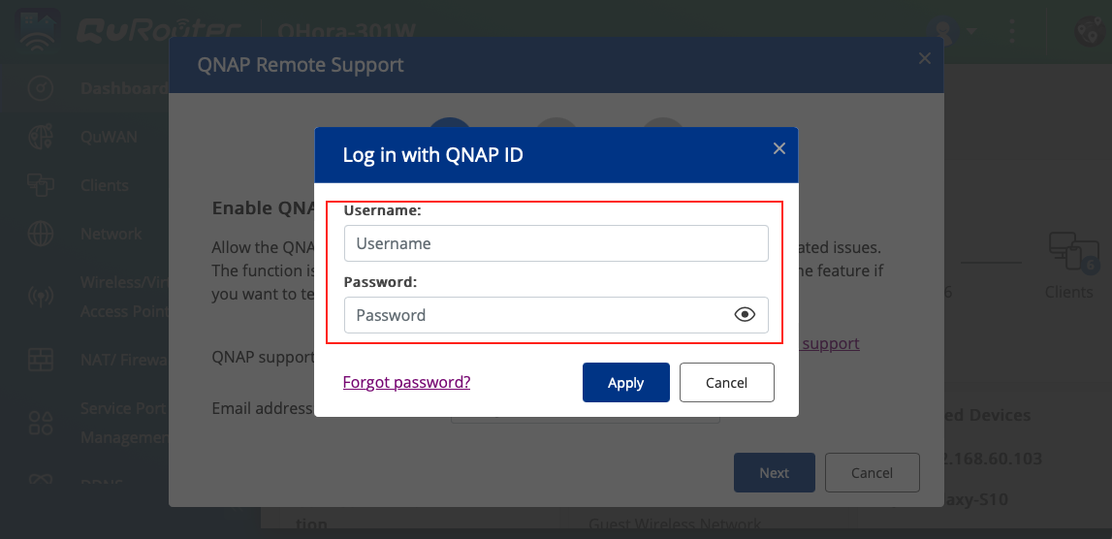Click Cancel beside the Next button
The height and width of the screenshot is (539, 1112).
coord(872,473)
